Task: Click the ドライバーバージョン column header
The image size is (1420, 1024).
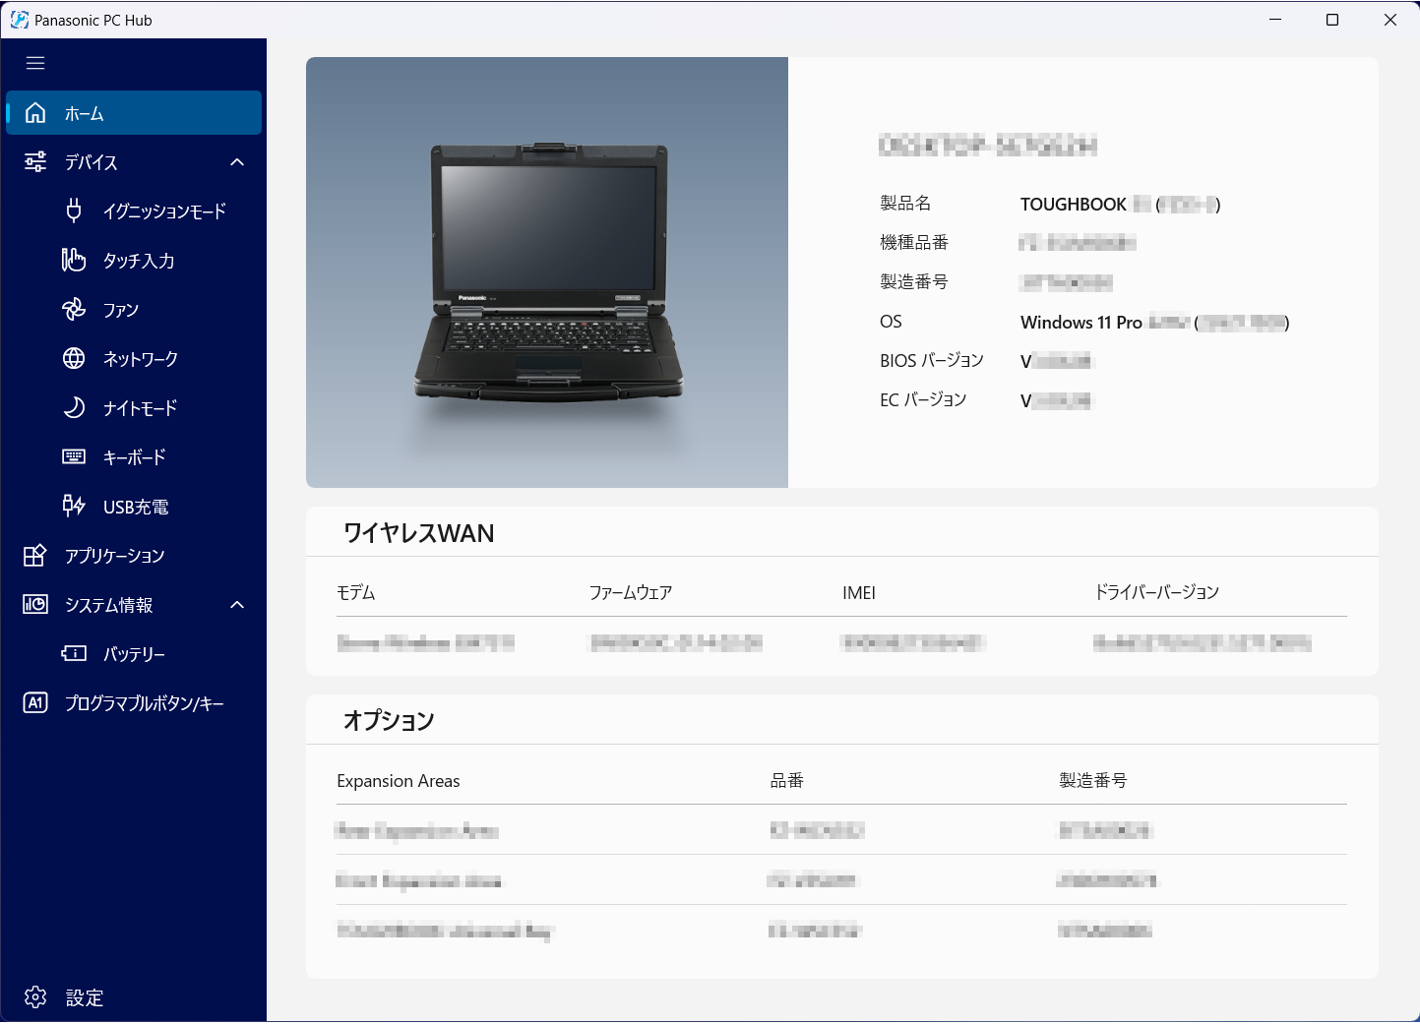Action: click(x=1157, y=592)
